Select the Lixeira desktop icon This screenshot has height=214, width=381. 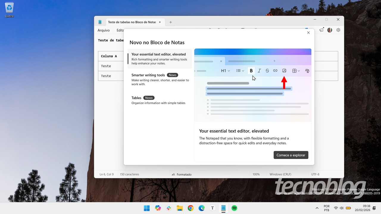[9, 10]
